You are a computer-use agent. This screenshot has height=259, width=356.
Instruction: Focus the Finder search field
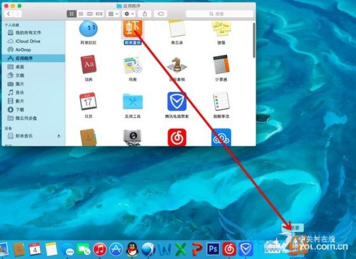pyautogui.click(x=219, y=14)
